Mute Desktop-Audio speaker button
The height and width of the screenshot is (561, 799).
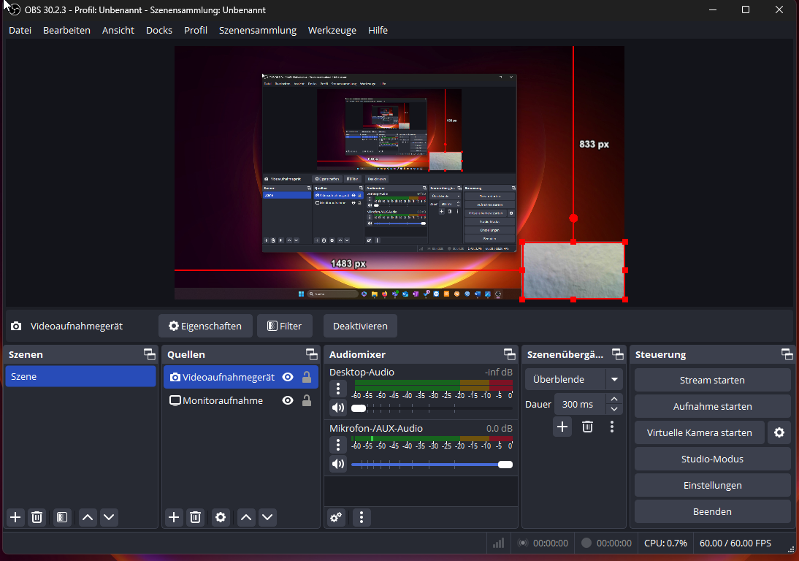pos(338,408)
